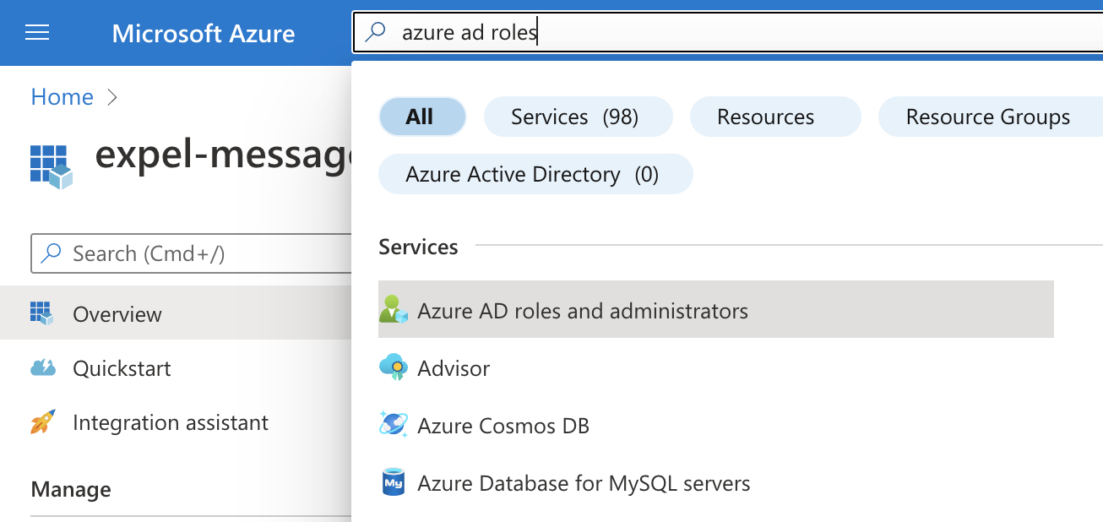1103x522 pixels.
Task: Click the expel-message app registration icon
Action: [52, 166]
